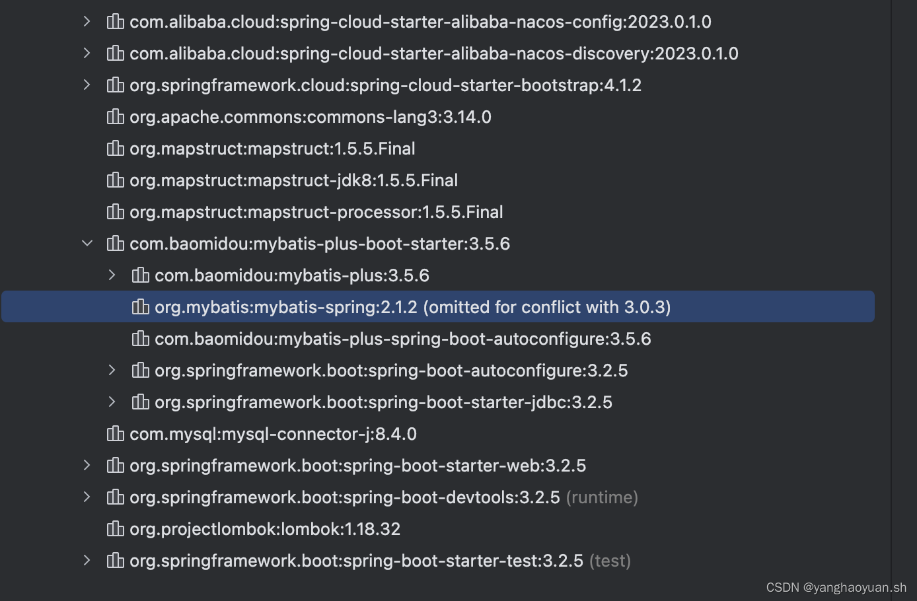The width and height of the screenshot is (917, 601).
Task: Click the (test) scope label
Action: point(610,561)
